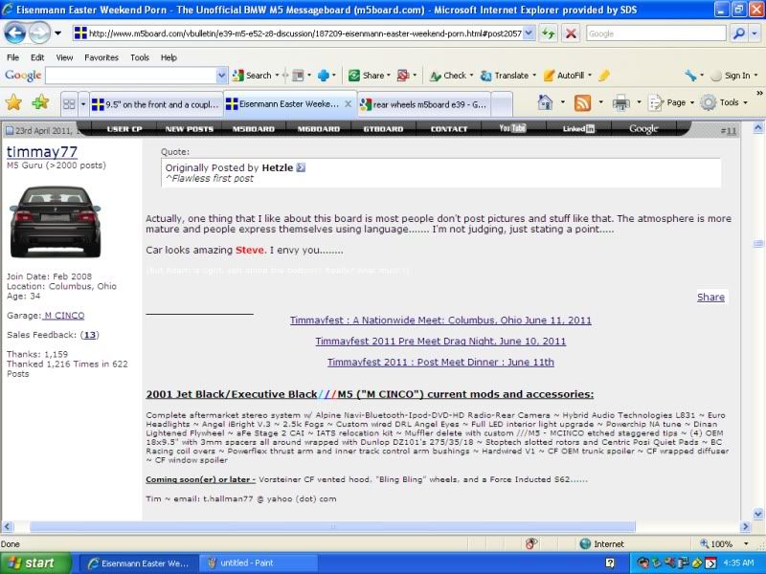Click the browser Back button
The image size is (766, 574).
pos(14,33)
